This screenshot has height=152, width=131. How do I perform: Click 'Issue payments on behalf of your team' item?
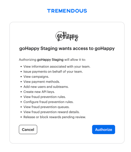53,72
